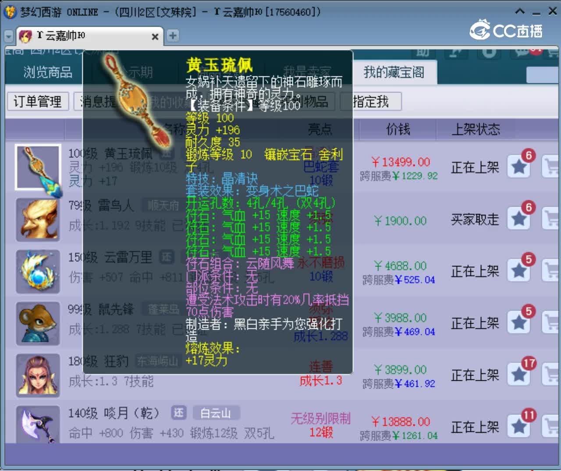Add ￥13499.00 listing to cart
The height and width of the screenshot is (471, 561).
pos(551,167)
